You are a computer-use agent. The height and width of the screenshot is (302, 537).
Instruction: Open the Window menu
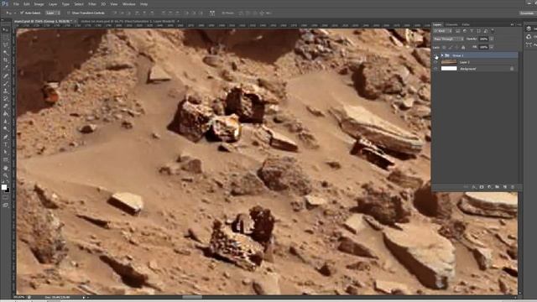click(128, 4)
